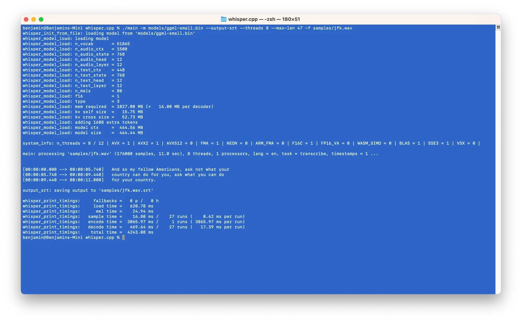The height and width of the screenshot is (322, 522).
Task: Click the 'AVX512 = 0' flag in system_info
Action: coord(180,143)
